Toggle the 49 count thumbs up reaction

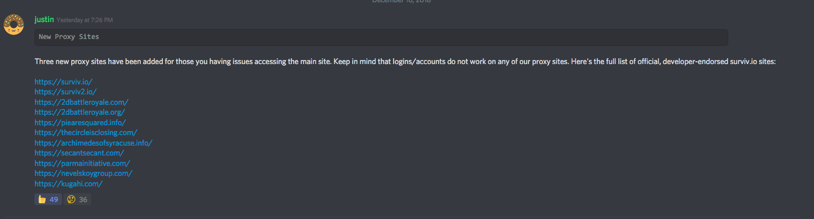pyautogui.click(x=48, y=199)
